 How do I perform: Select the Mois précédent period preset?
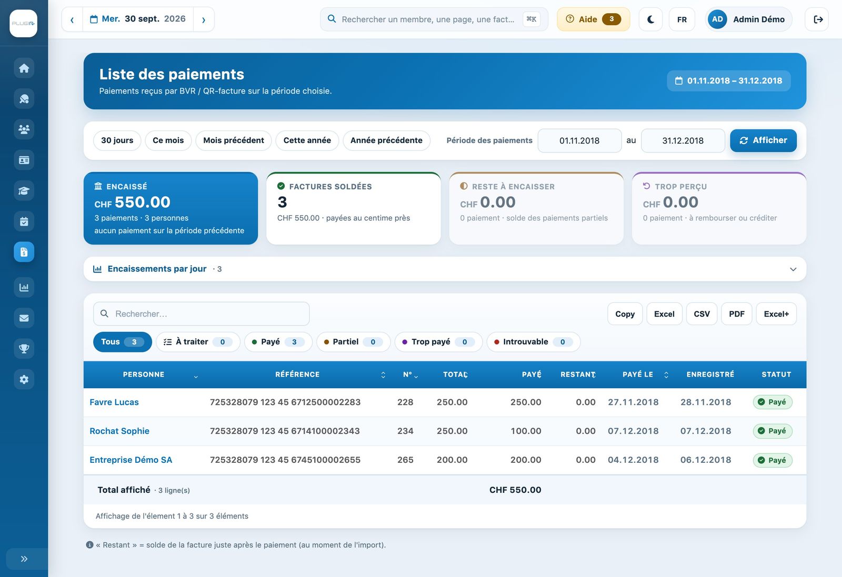point(234,140)
